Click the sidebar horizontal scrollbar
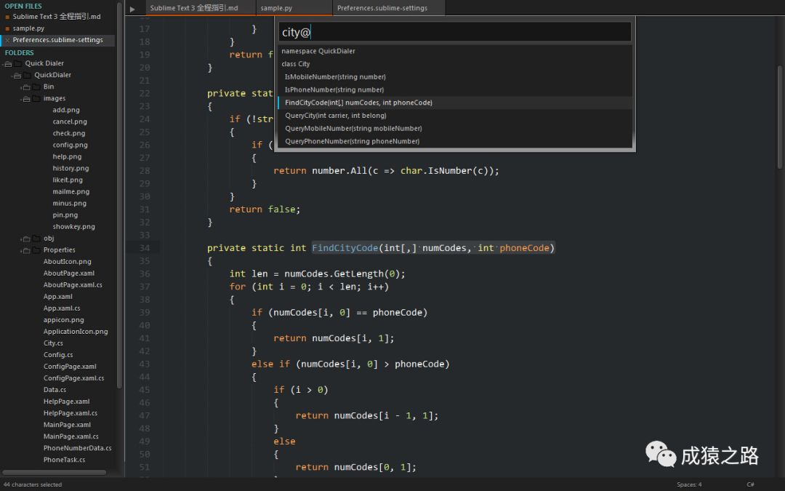Screen dimensions: 785x491 pos(54,473)
